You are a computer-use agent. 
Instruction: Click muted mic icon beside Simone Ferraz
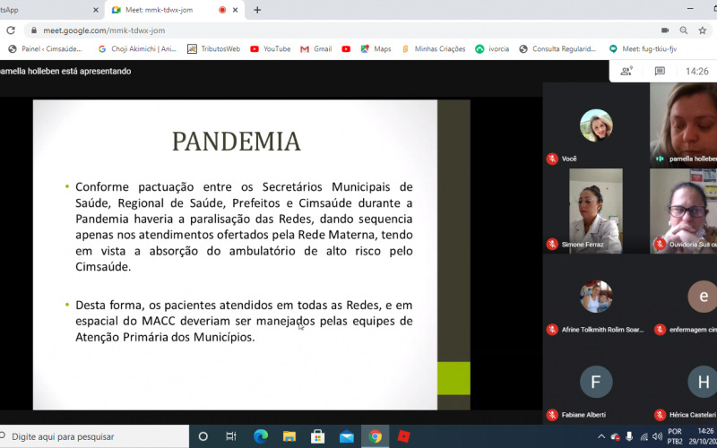tap(552, 244)
